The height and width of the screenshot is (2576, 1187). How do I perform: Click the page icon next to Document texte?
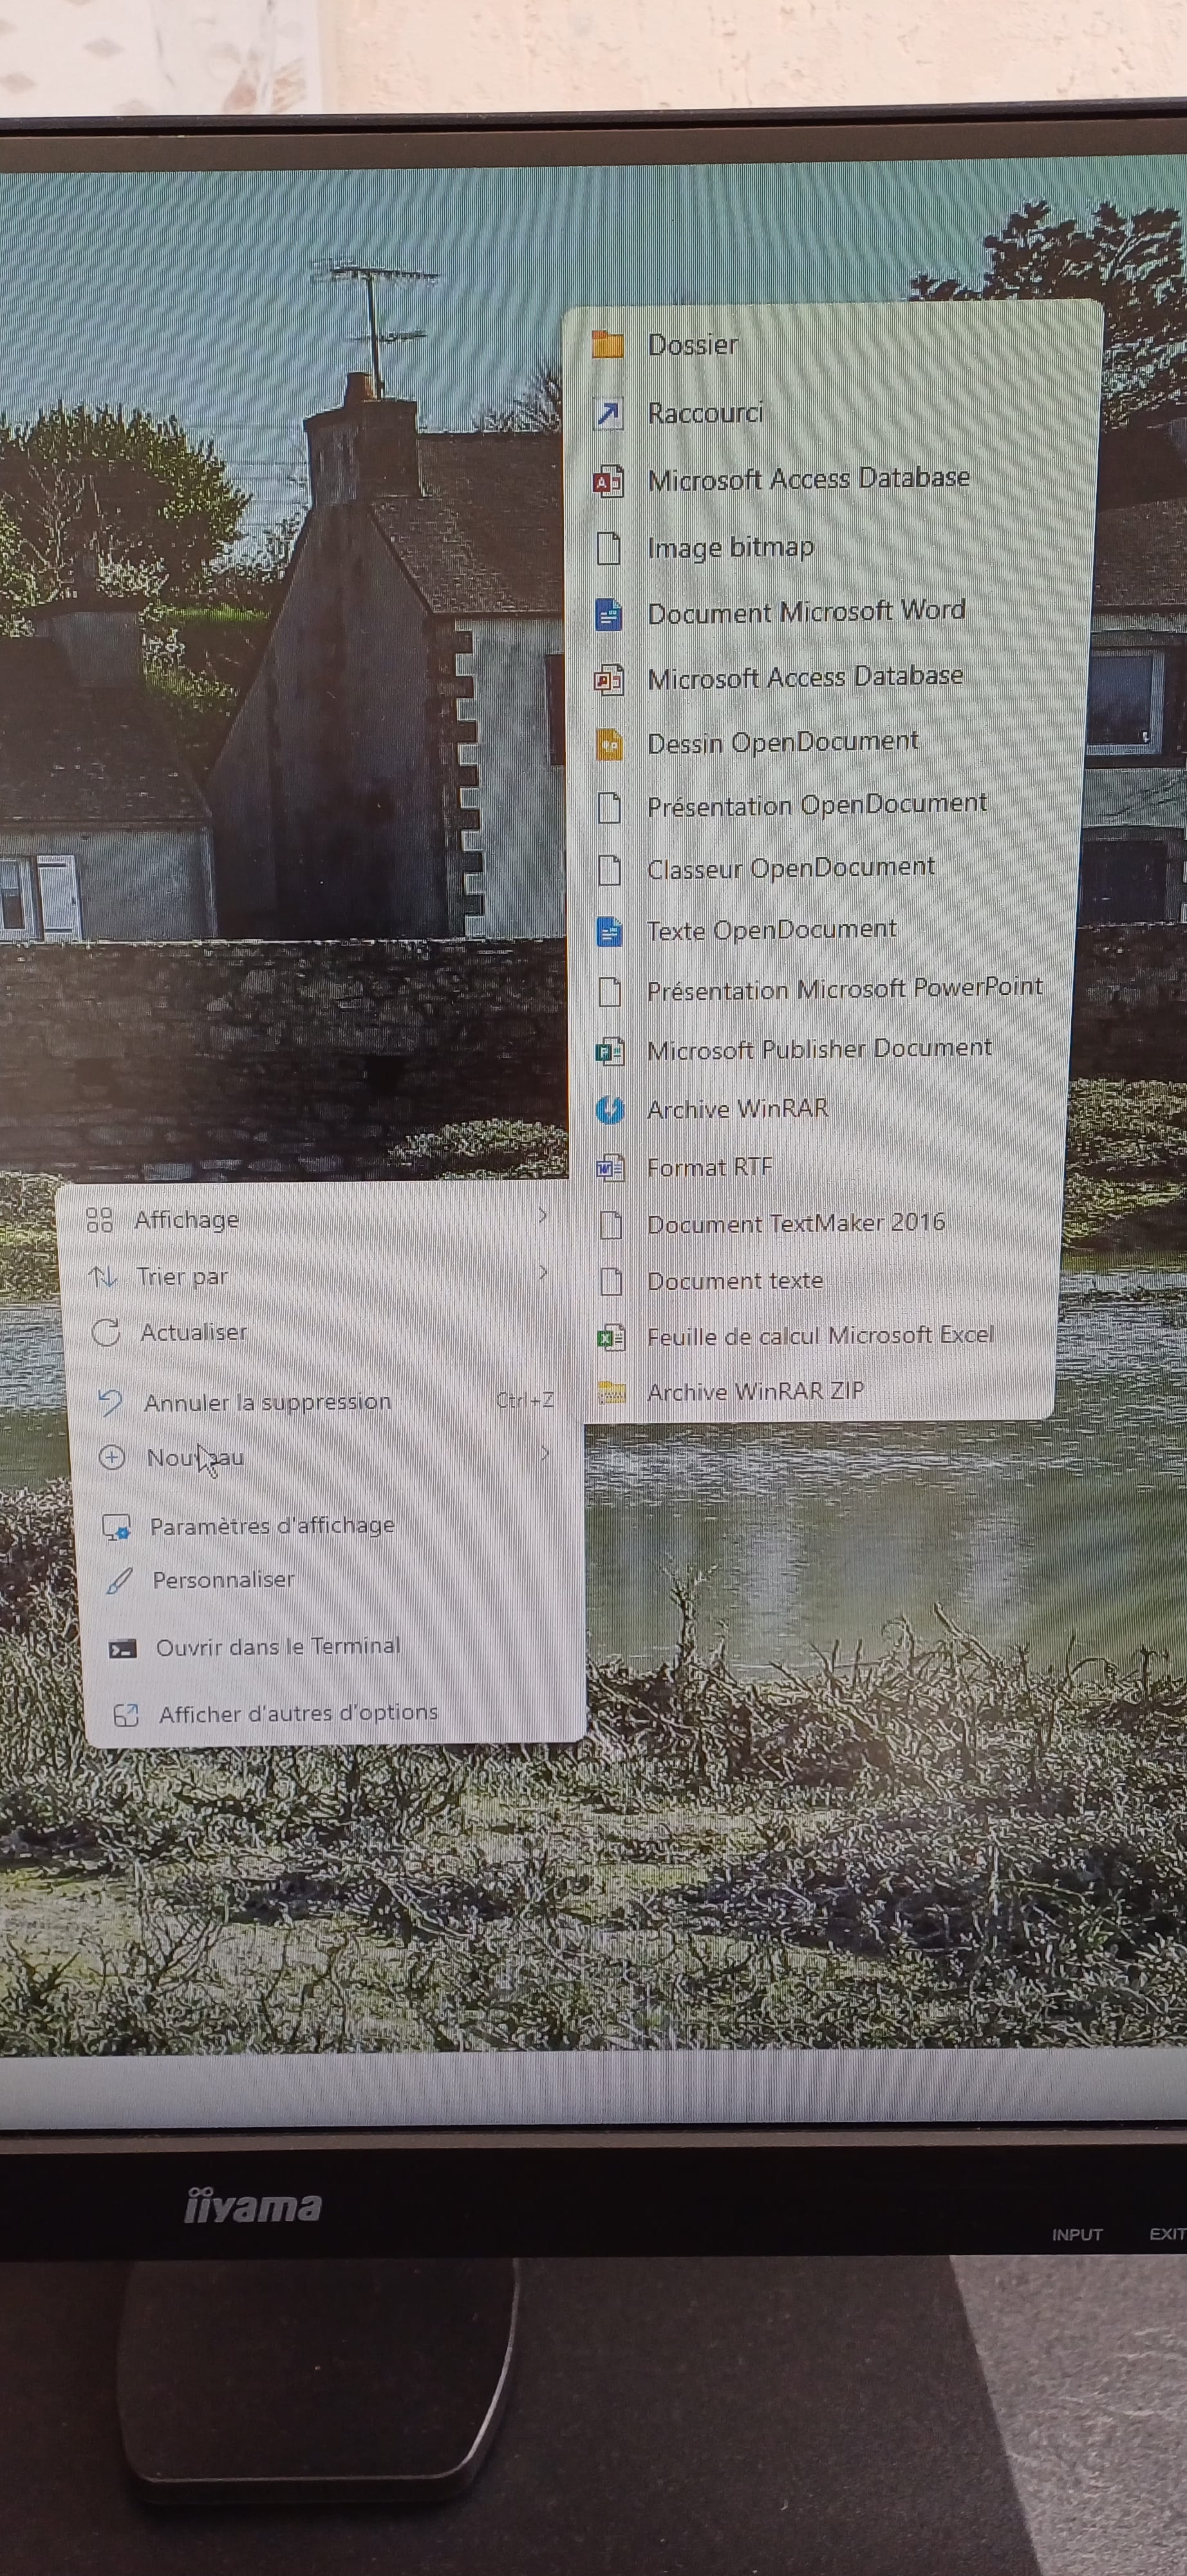pyautogui.click(x=610, y=1282)
